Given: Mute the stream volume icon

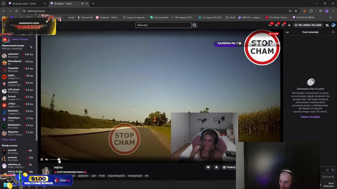Looking at the screenshot, I should [x=47, y=159].
